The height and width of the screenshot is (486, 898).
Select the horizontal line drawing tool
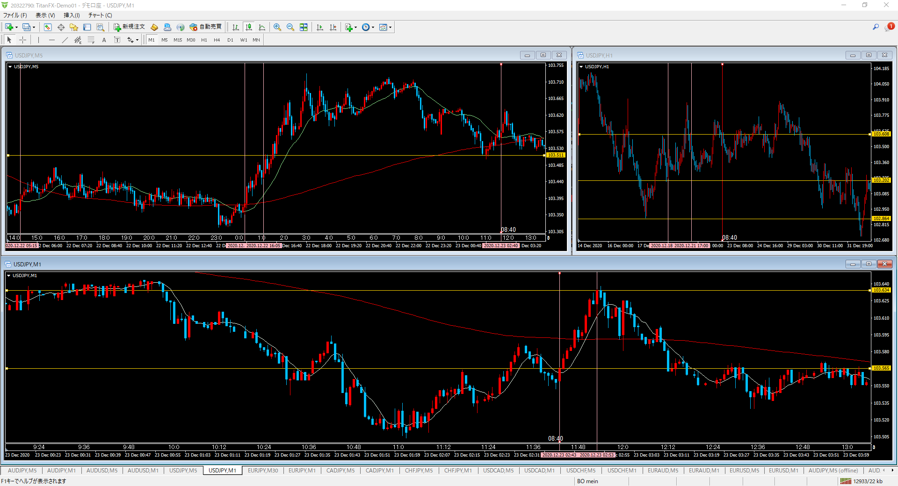pos(51,40)
